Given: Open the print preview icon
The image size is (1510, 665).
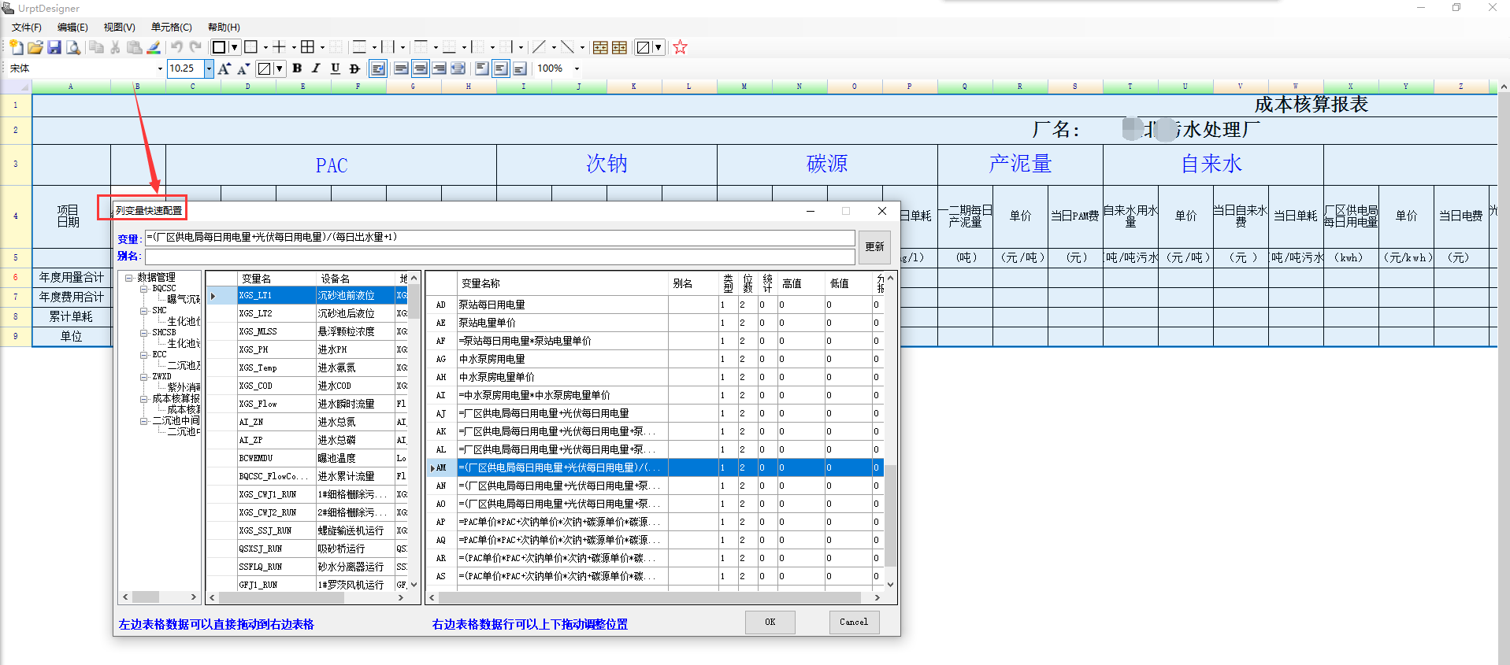Looking at the screenshot, I should (x=73, y=48).
